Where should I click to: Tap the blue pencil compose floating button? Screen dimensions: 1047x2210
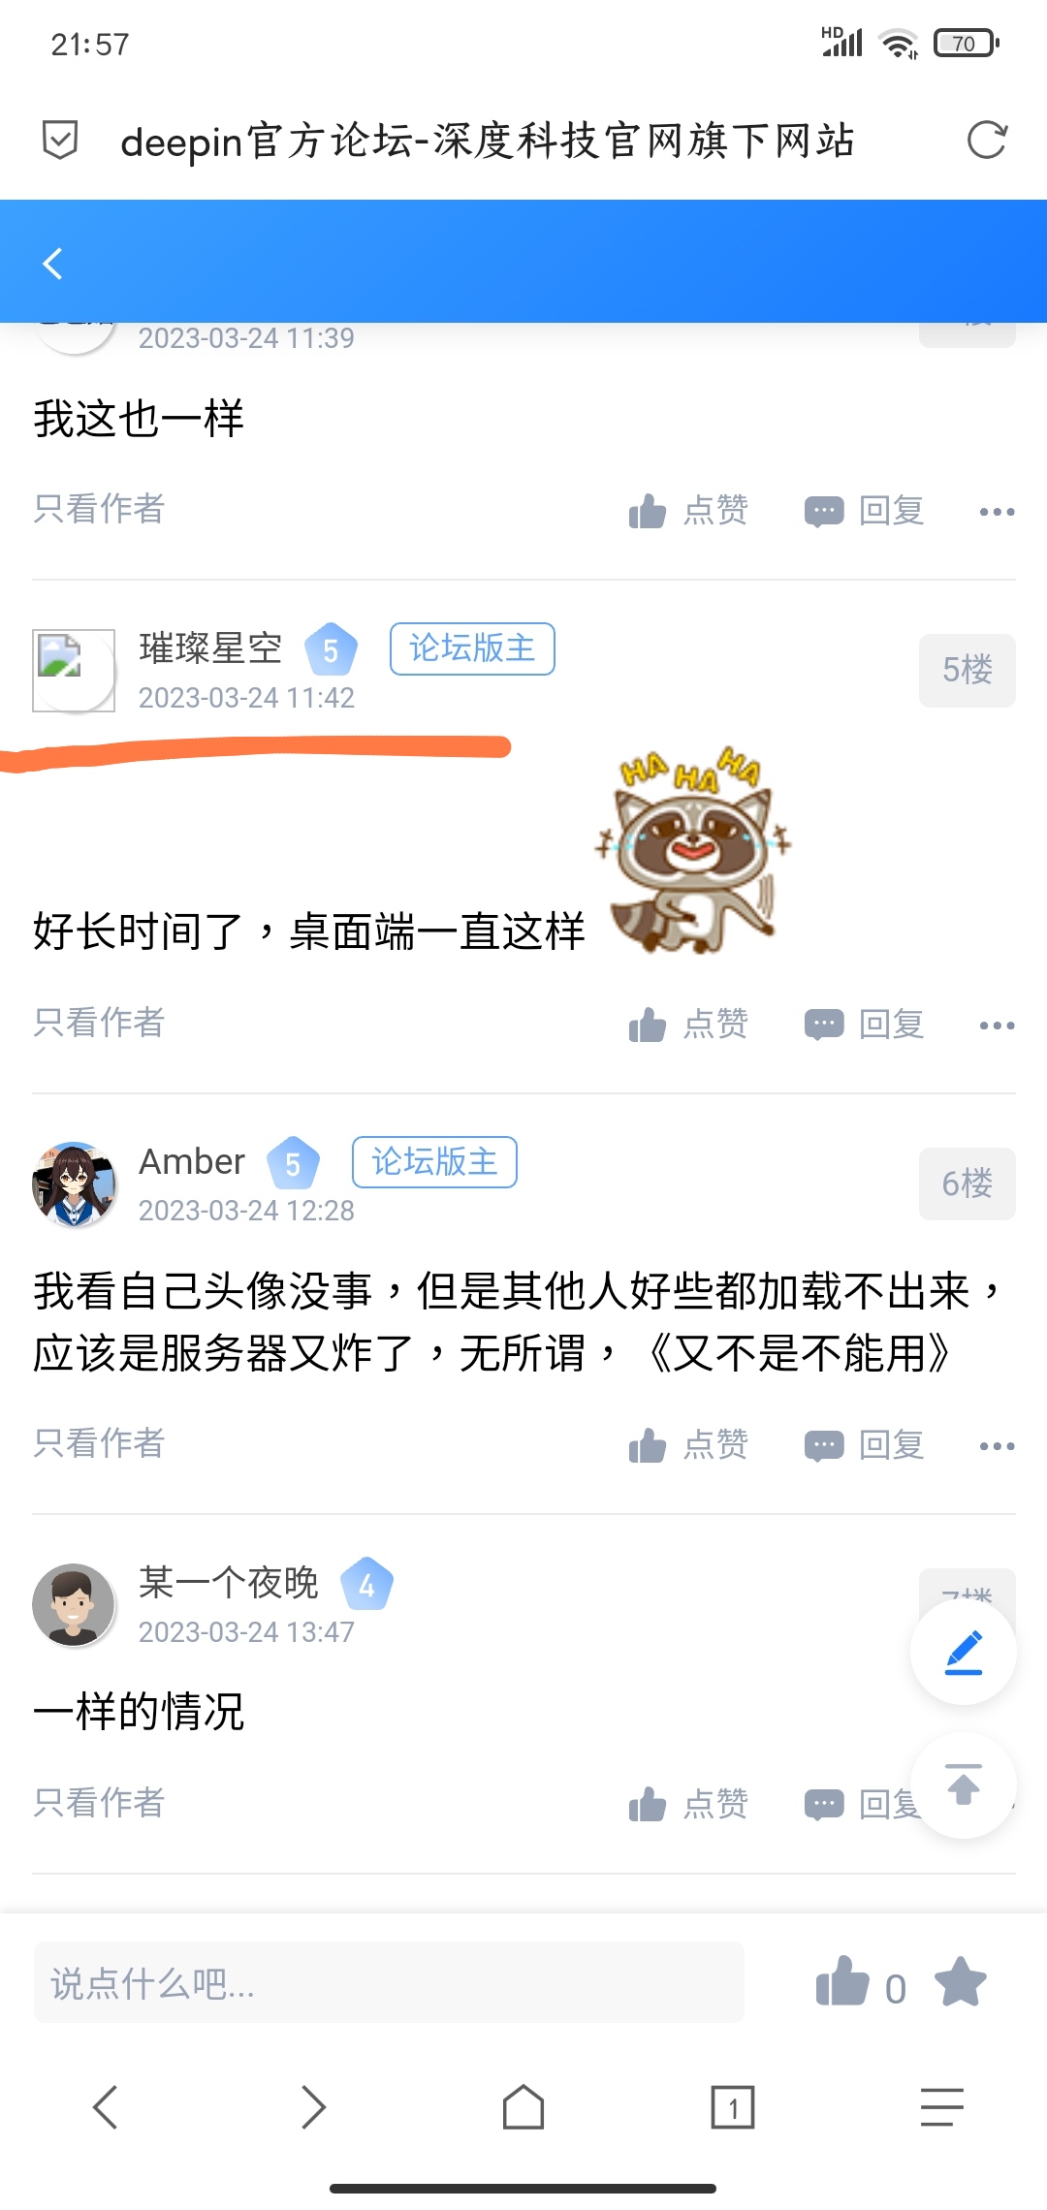[964, 1652]
